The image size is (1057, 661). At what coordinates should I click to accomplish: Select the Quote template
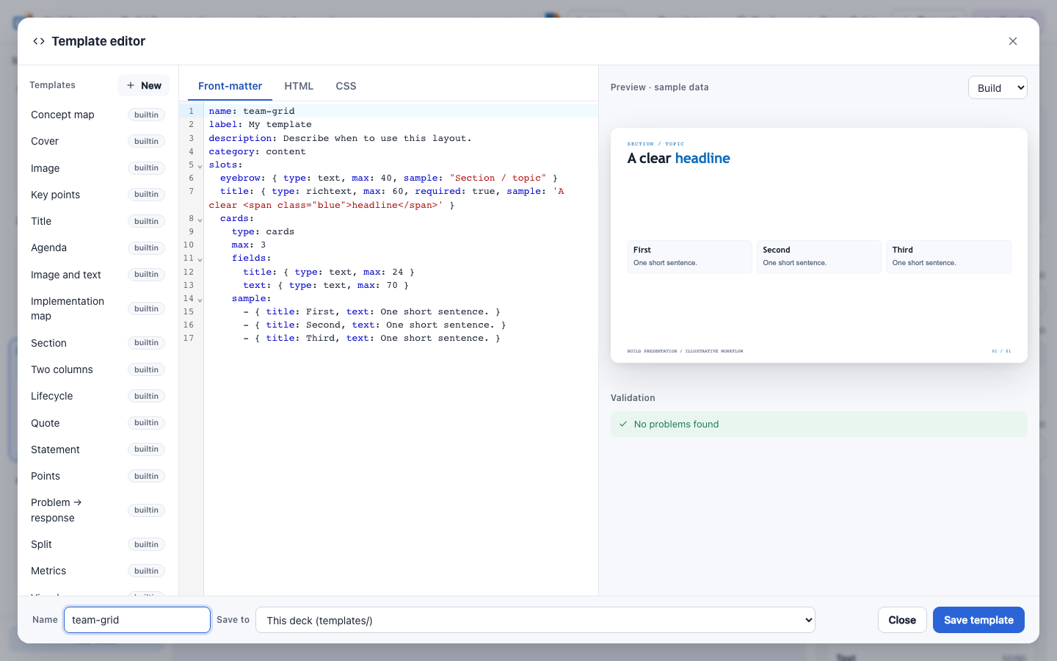pyautogui.click(x=98, y=423)
